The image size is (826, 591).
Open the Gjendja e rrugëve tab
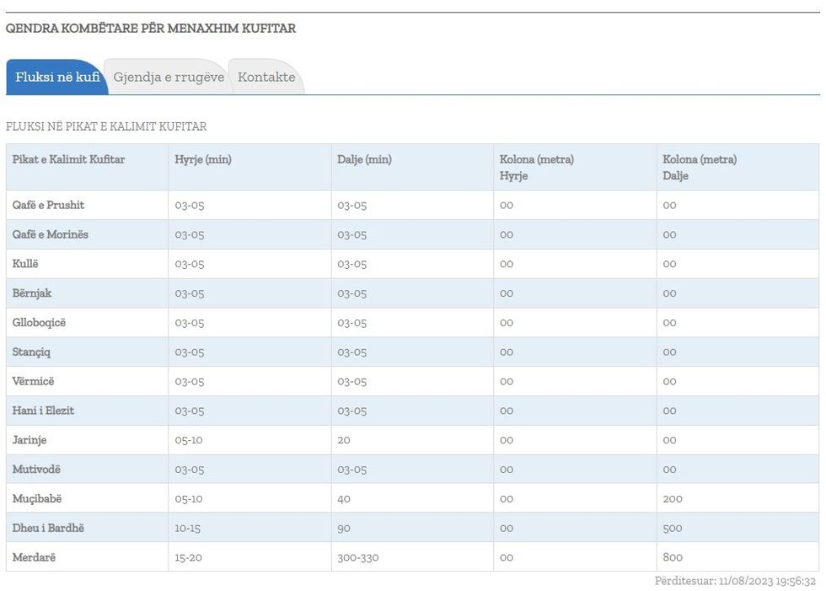click(169, 78)
